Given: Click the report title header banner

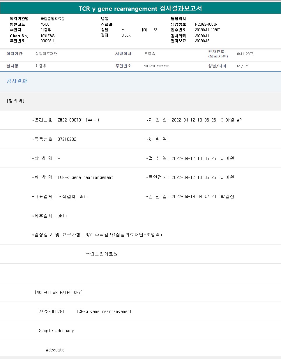Looking at the screenshot, I should point(140,9).
